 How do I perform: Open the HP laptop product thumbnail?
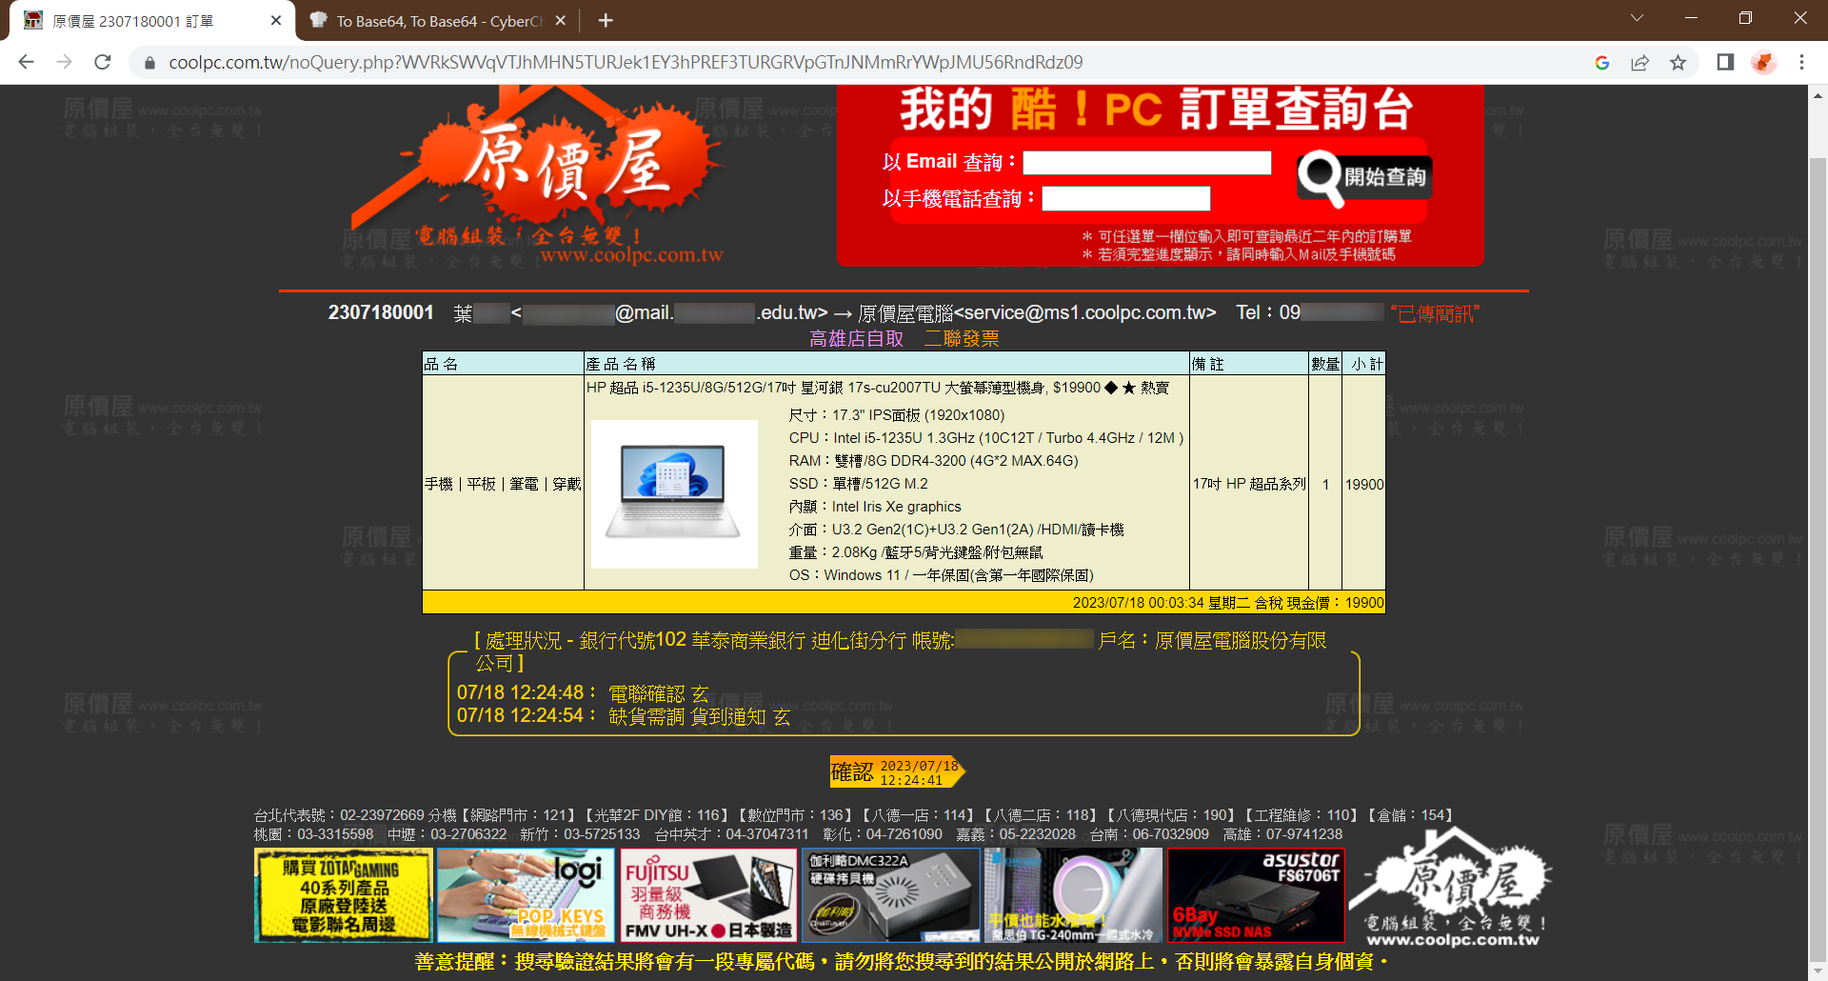(x=674, y=493)
